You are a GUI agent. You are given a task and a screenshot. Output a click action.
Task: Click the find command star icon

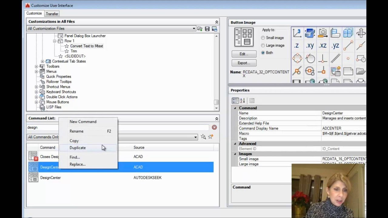[203, 137]
